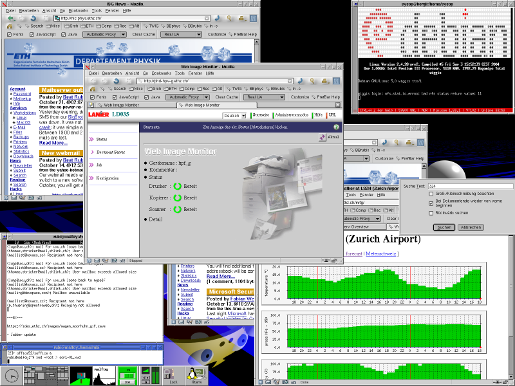
Task: Click the mailbox applet in the dock
Action: (x=81, y=376)
